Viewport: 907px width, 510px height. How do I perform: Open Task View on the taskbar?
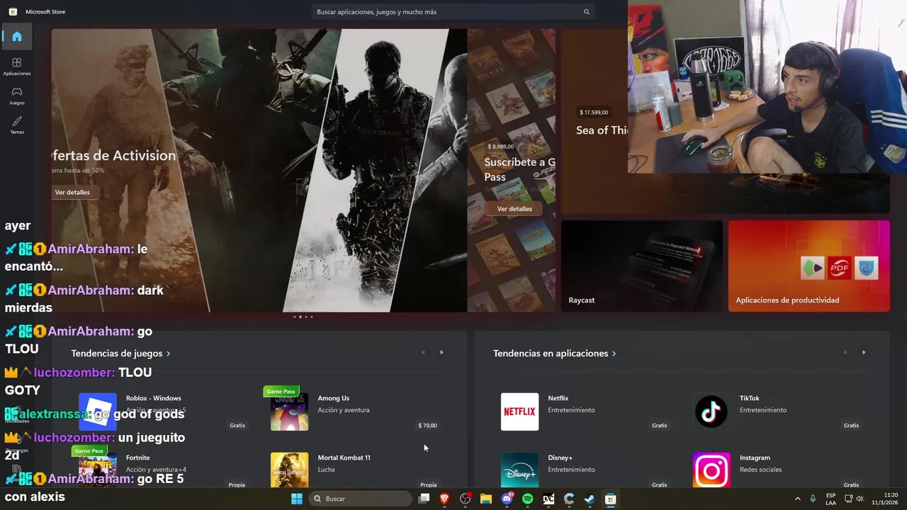(424, 499)
